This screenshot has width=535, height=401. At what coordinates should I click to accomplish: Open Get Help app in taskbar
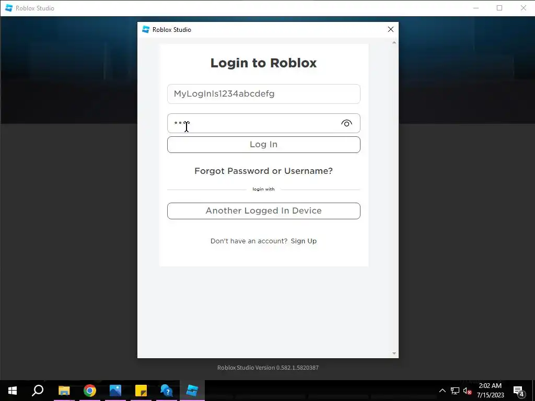(167, 391)
